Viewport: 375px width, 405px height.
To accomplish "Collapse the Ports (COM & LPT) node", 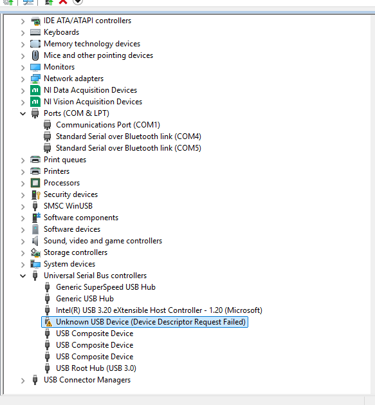I will [x=23, y=113].
